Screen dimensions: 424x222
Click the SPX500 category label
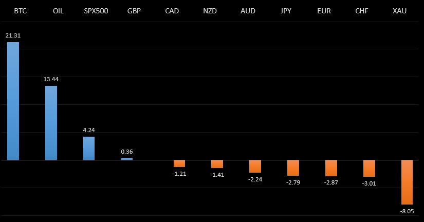(x=96, y=11)
